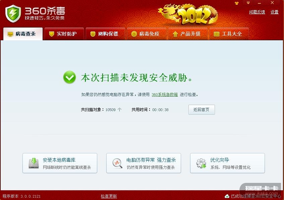Select the 网购保镖 tab

click(x=105, y=34)
